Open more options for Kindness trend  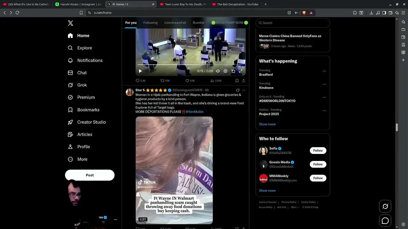click(324, 84)
